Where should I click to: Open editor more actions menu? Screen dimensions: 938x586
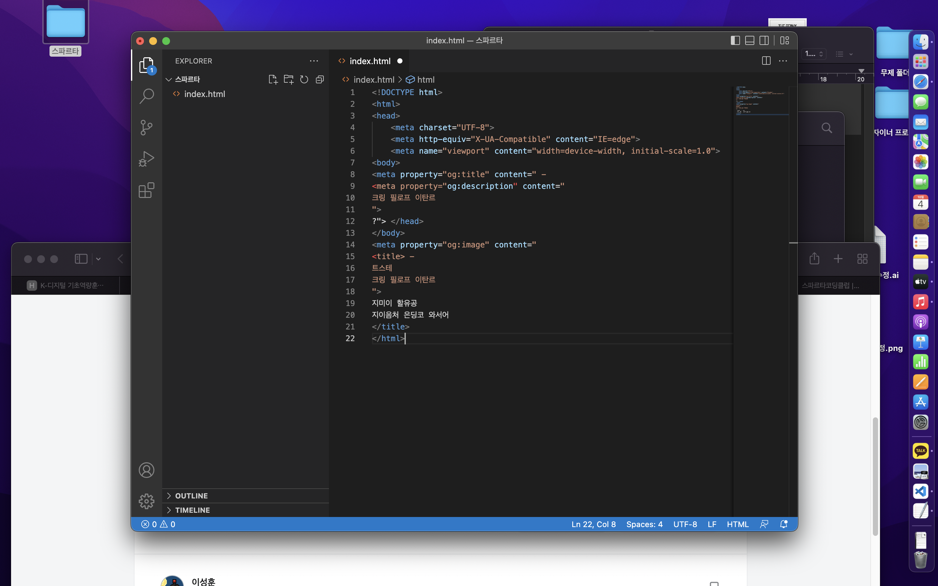click(x=783, y=61)
